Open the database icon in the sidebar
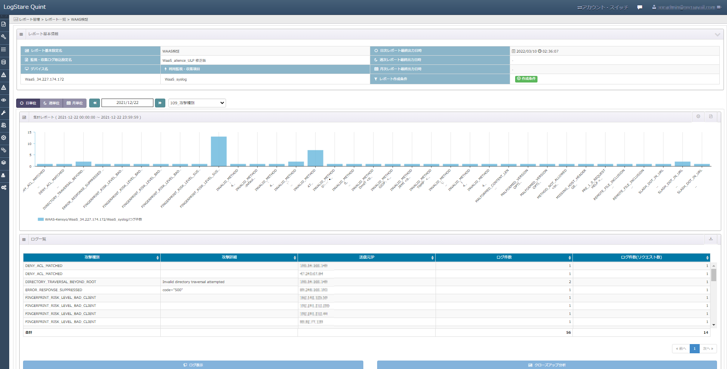Screen dimensions: 727x369 click(4, 62)
